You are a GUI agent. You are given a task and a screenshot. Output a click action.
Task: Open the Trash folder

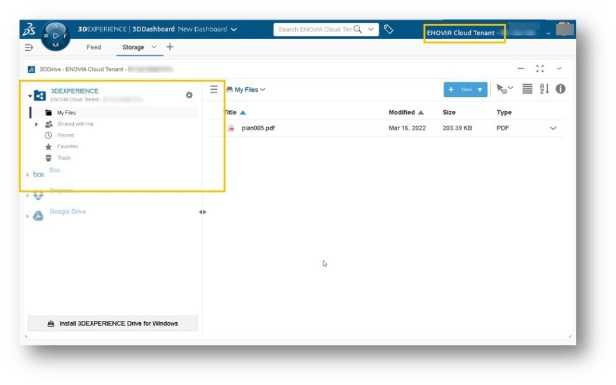[64, 158]
